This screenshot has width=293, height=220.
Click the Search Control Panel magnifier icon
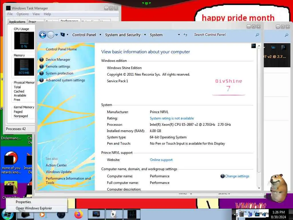257,35
